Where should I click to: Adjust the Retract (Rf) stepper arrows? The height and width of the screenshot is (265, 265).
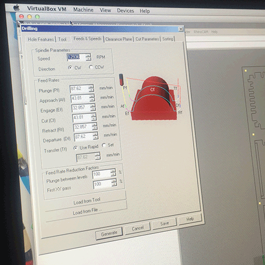click(95, 127)
